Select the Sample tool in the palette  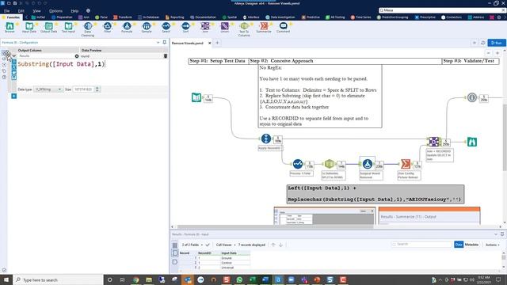point(147,28)
